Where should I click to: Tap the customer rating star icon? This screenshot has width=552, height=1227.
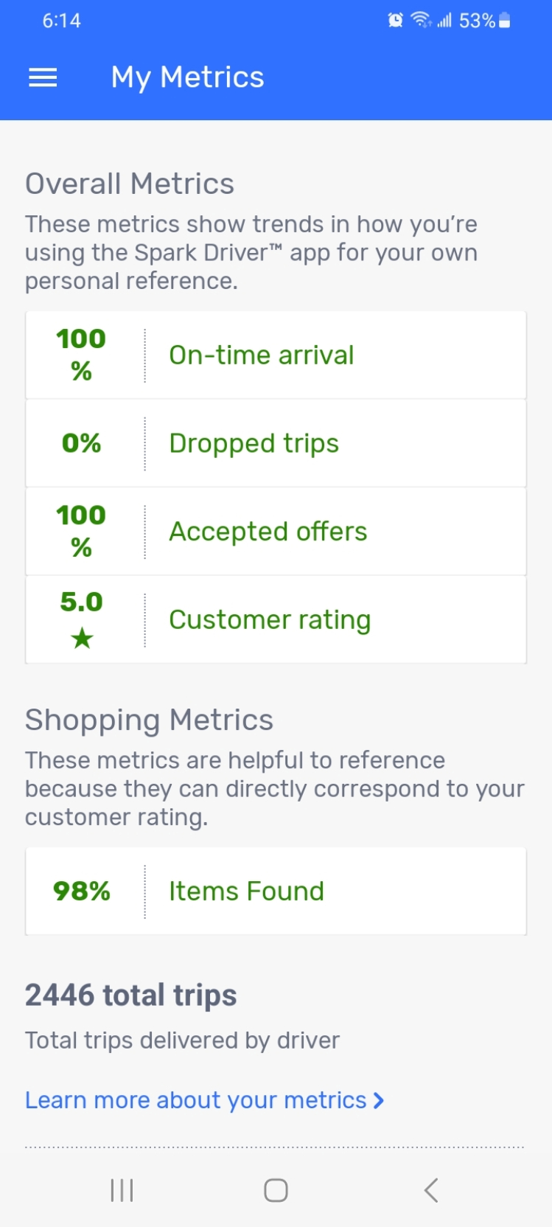pos(82,638)
